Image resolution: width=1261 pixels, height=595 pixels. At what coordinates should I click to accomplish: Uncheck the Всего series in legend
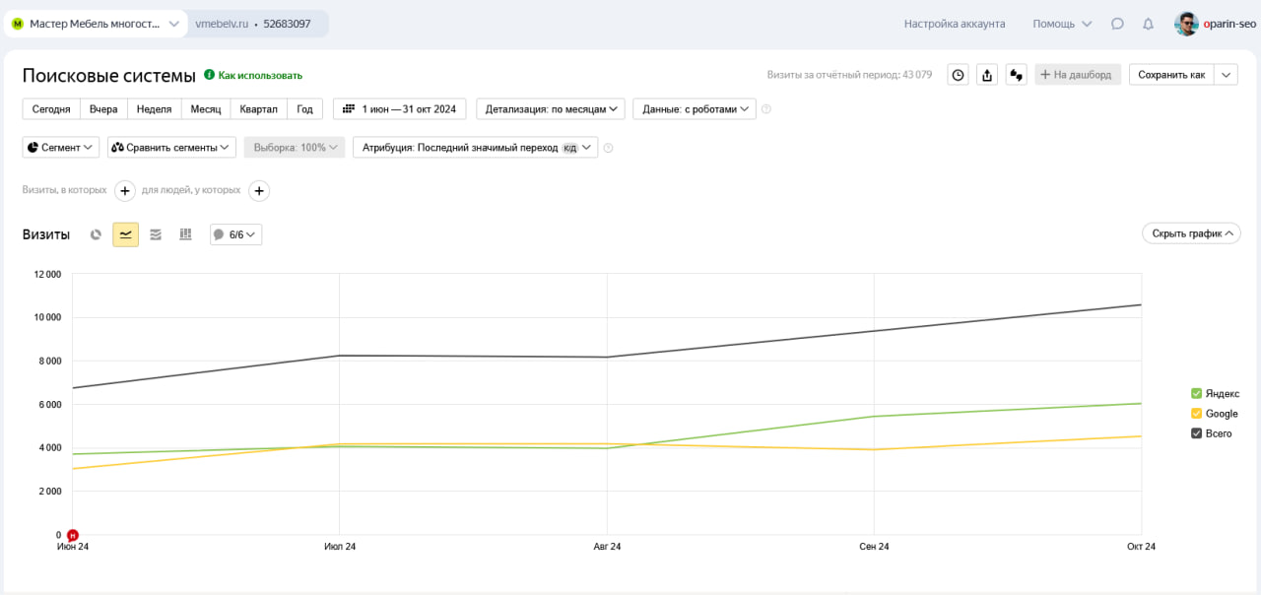1197,433
